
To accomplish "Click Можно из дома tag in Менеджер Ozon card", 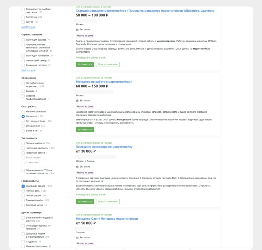I will coord(85,243).
